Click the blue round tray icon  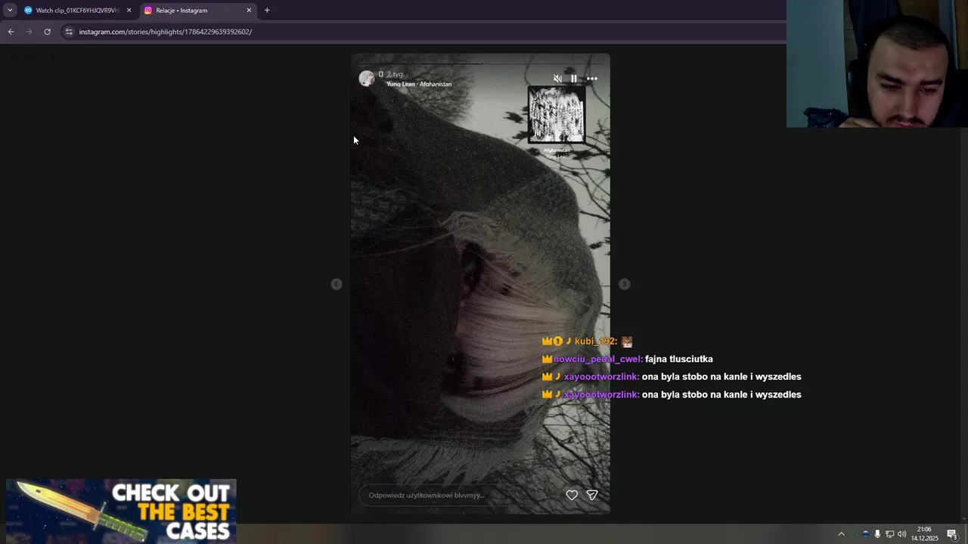(x=866, y=534)
